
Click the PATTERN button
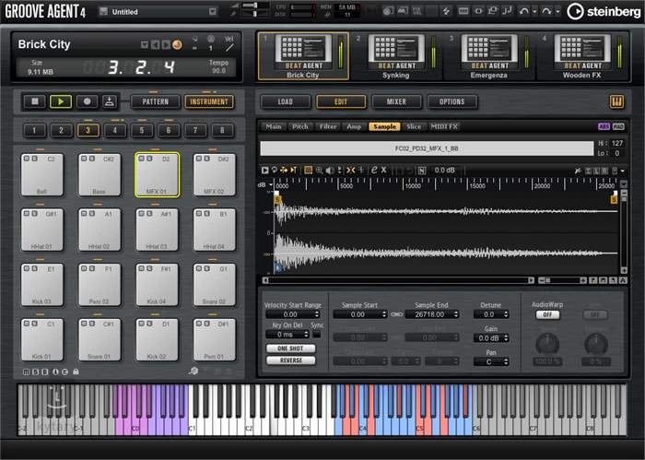click(156, 101)
